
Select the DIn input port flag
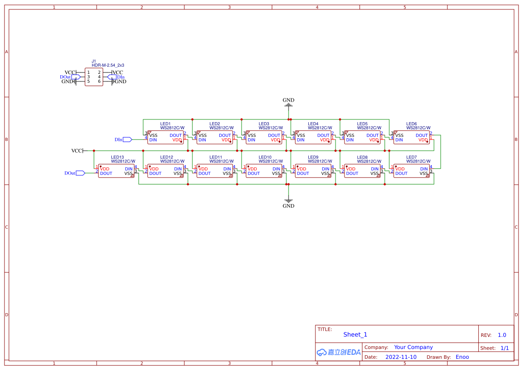pyautogui.click(x=127, y=140)
